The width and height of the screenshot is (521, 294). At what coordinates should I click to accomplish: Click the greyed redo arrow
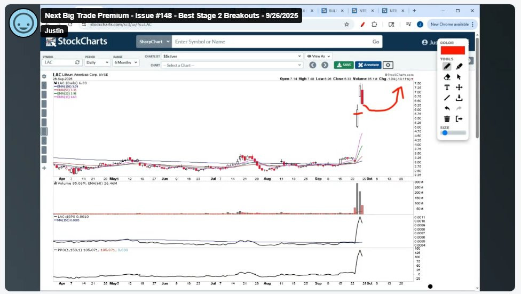(x=459, y=108)
